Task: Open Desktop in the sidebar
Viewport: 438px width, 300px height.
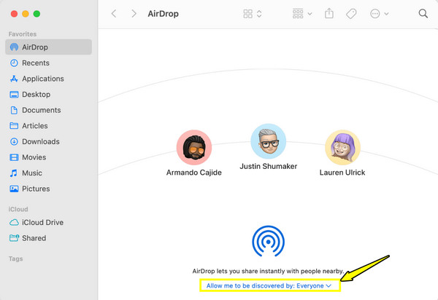Action: 48,95
